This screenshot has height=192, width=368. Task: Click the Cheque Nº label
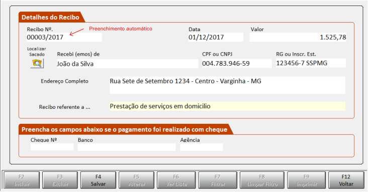[x=44, y=140]
